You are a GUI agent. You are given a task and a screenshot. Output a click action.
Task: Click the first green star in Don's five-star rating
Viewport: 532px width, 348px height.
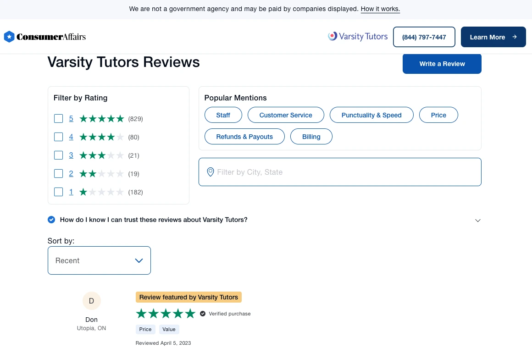(141, 314)
